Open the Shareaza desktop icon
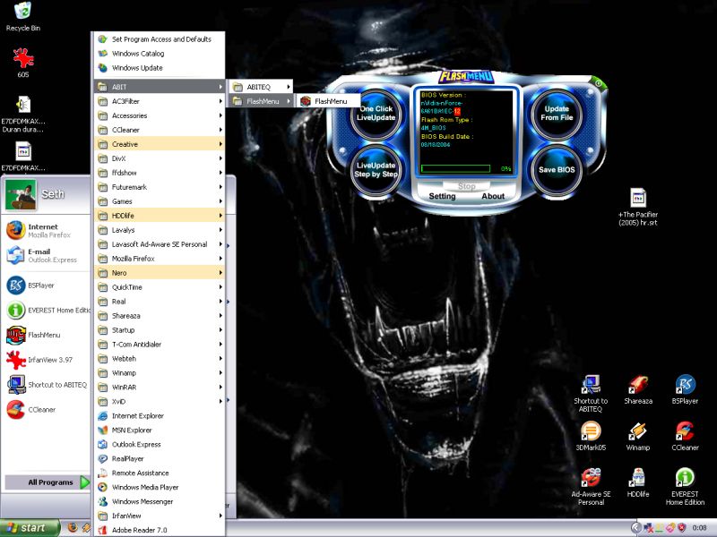Viewport: 717px width, 537px height. [637, 386]
